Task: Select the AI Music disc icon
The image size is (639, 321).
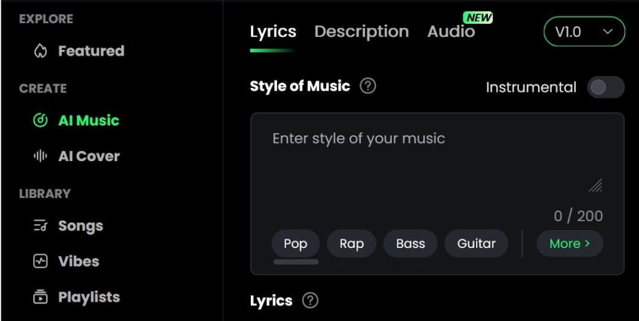Action: coord(41,121)
